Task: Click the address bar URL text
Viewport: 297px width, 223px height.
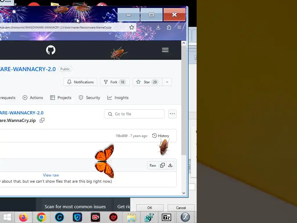Action: pyautogui.click(x=56, y=28)
